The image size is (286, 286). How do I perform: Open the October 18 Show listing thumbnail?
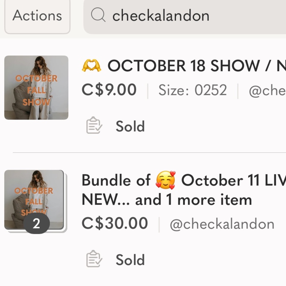point(36,88)
